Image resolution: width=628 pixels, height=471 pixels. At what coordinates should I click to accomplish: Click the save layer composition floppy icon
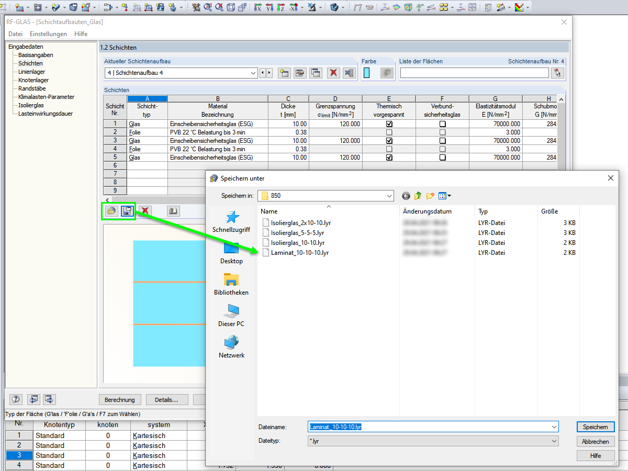pos(127,211)
